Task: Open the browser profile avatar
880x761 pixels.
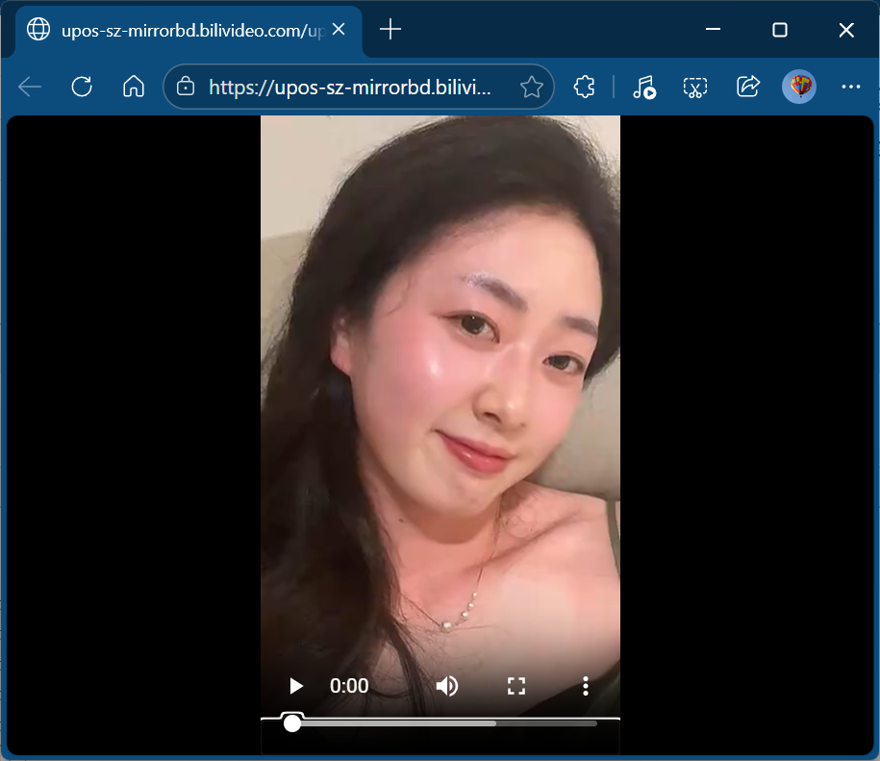Action: pos(799,88)
